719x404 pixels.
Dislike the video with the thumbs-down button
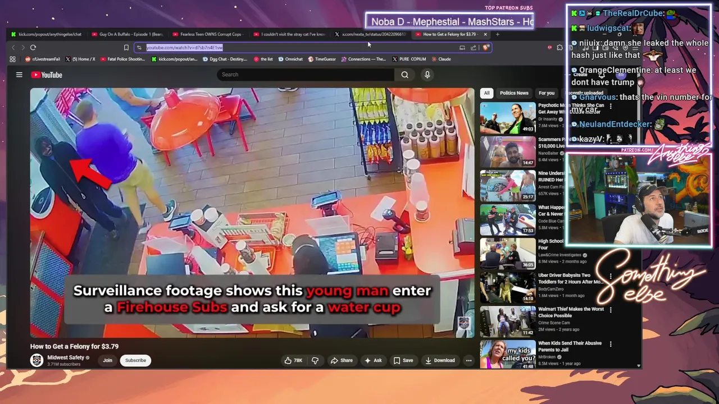pos(315,360)
